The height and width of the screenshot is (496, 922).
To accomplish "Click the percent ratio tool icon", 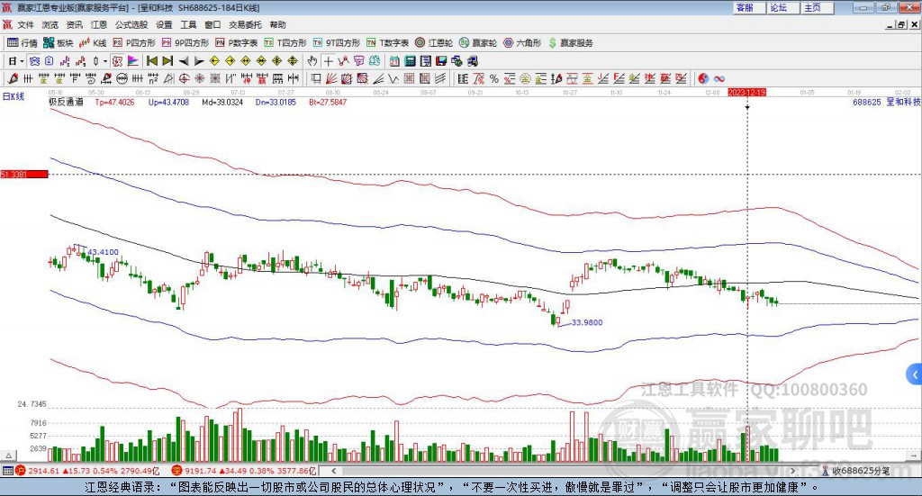I will (494, 78).
